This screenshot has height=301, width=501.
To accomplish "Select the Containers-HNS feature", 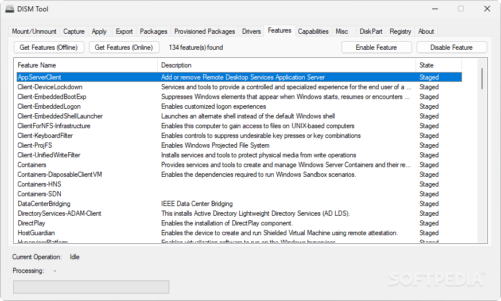I will (x=239, y=184).
